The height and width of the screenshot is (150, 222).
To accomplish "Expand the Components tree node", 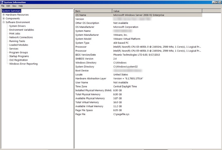I will pyautogui.click(x=3, y=18).
